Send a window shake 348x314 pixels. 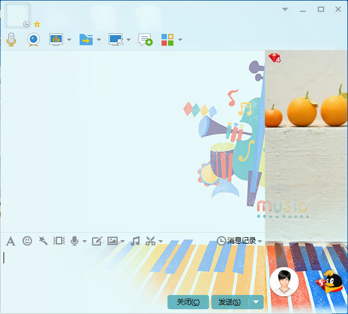[x=59, y=241]
